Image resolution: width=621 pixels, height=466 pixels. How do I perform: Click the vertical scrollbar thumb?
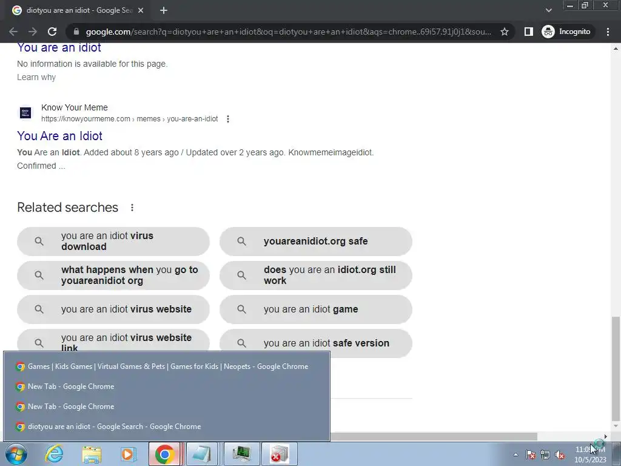pyautogui.click(x=616, y=368)
